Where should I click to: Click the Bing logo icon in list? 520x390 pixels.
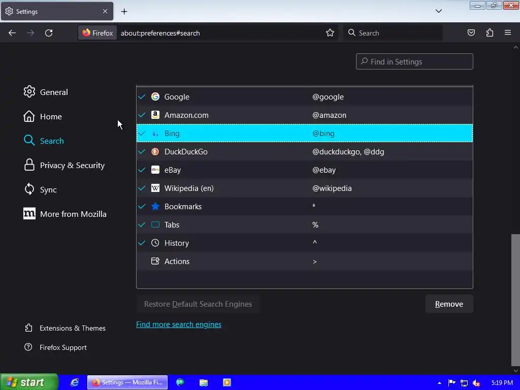[155, 134]
